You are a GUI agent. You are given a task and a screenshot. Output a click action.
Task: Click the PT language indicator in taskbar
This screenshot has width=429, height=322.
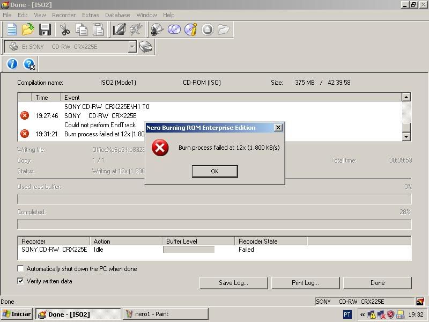coord(347,314)
